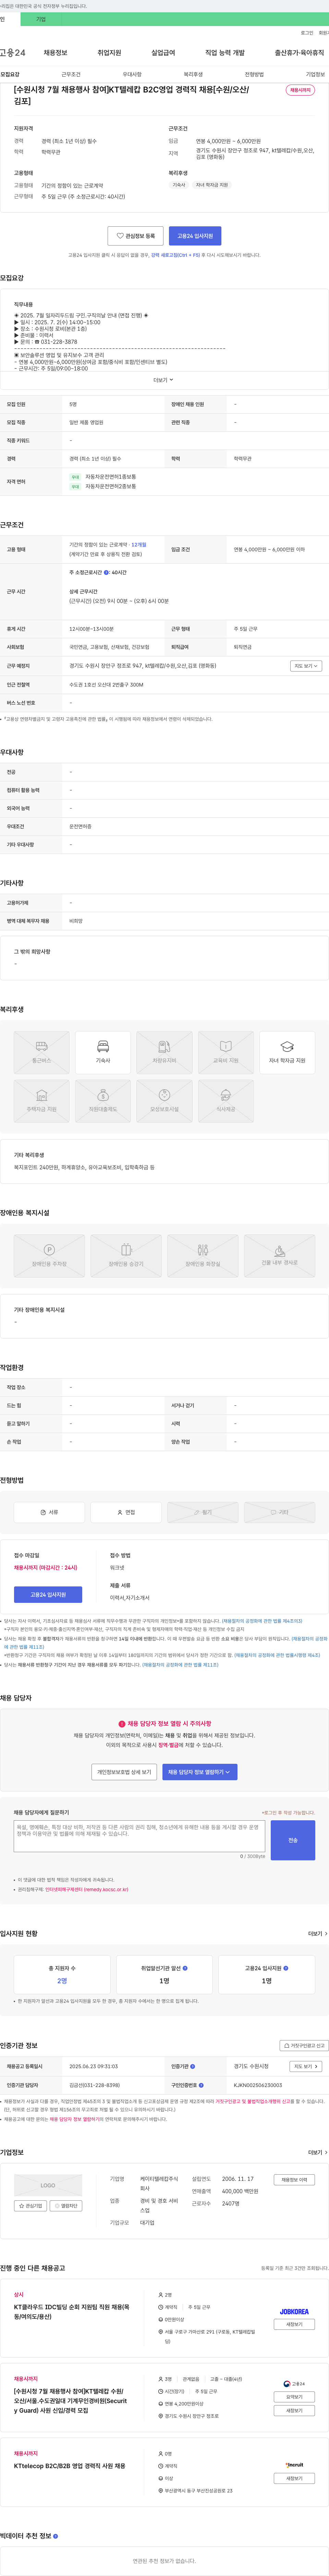
Task: Open 개인정보보호법 상세 보기
Action: pyautogui.click(x=124, y=1772)
